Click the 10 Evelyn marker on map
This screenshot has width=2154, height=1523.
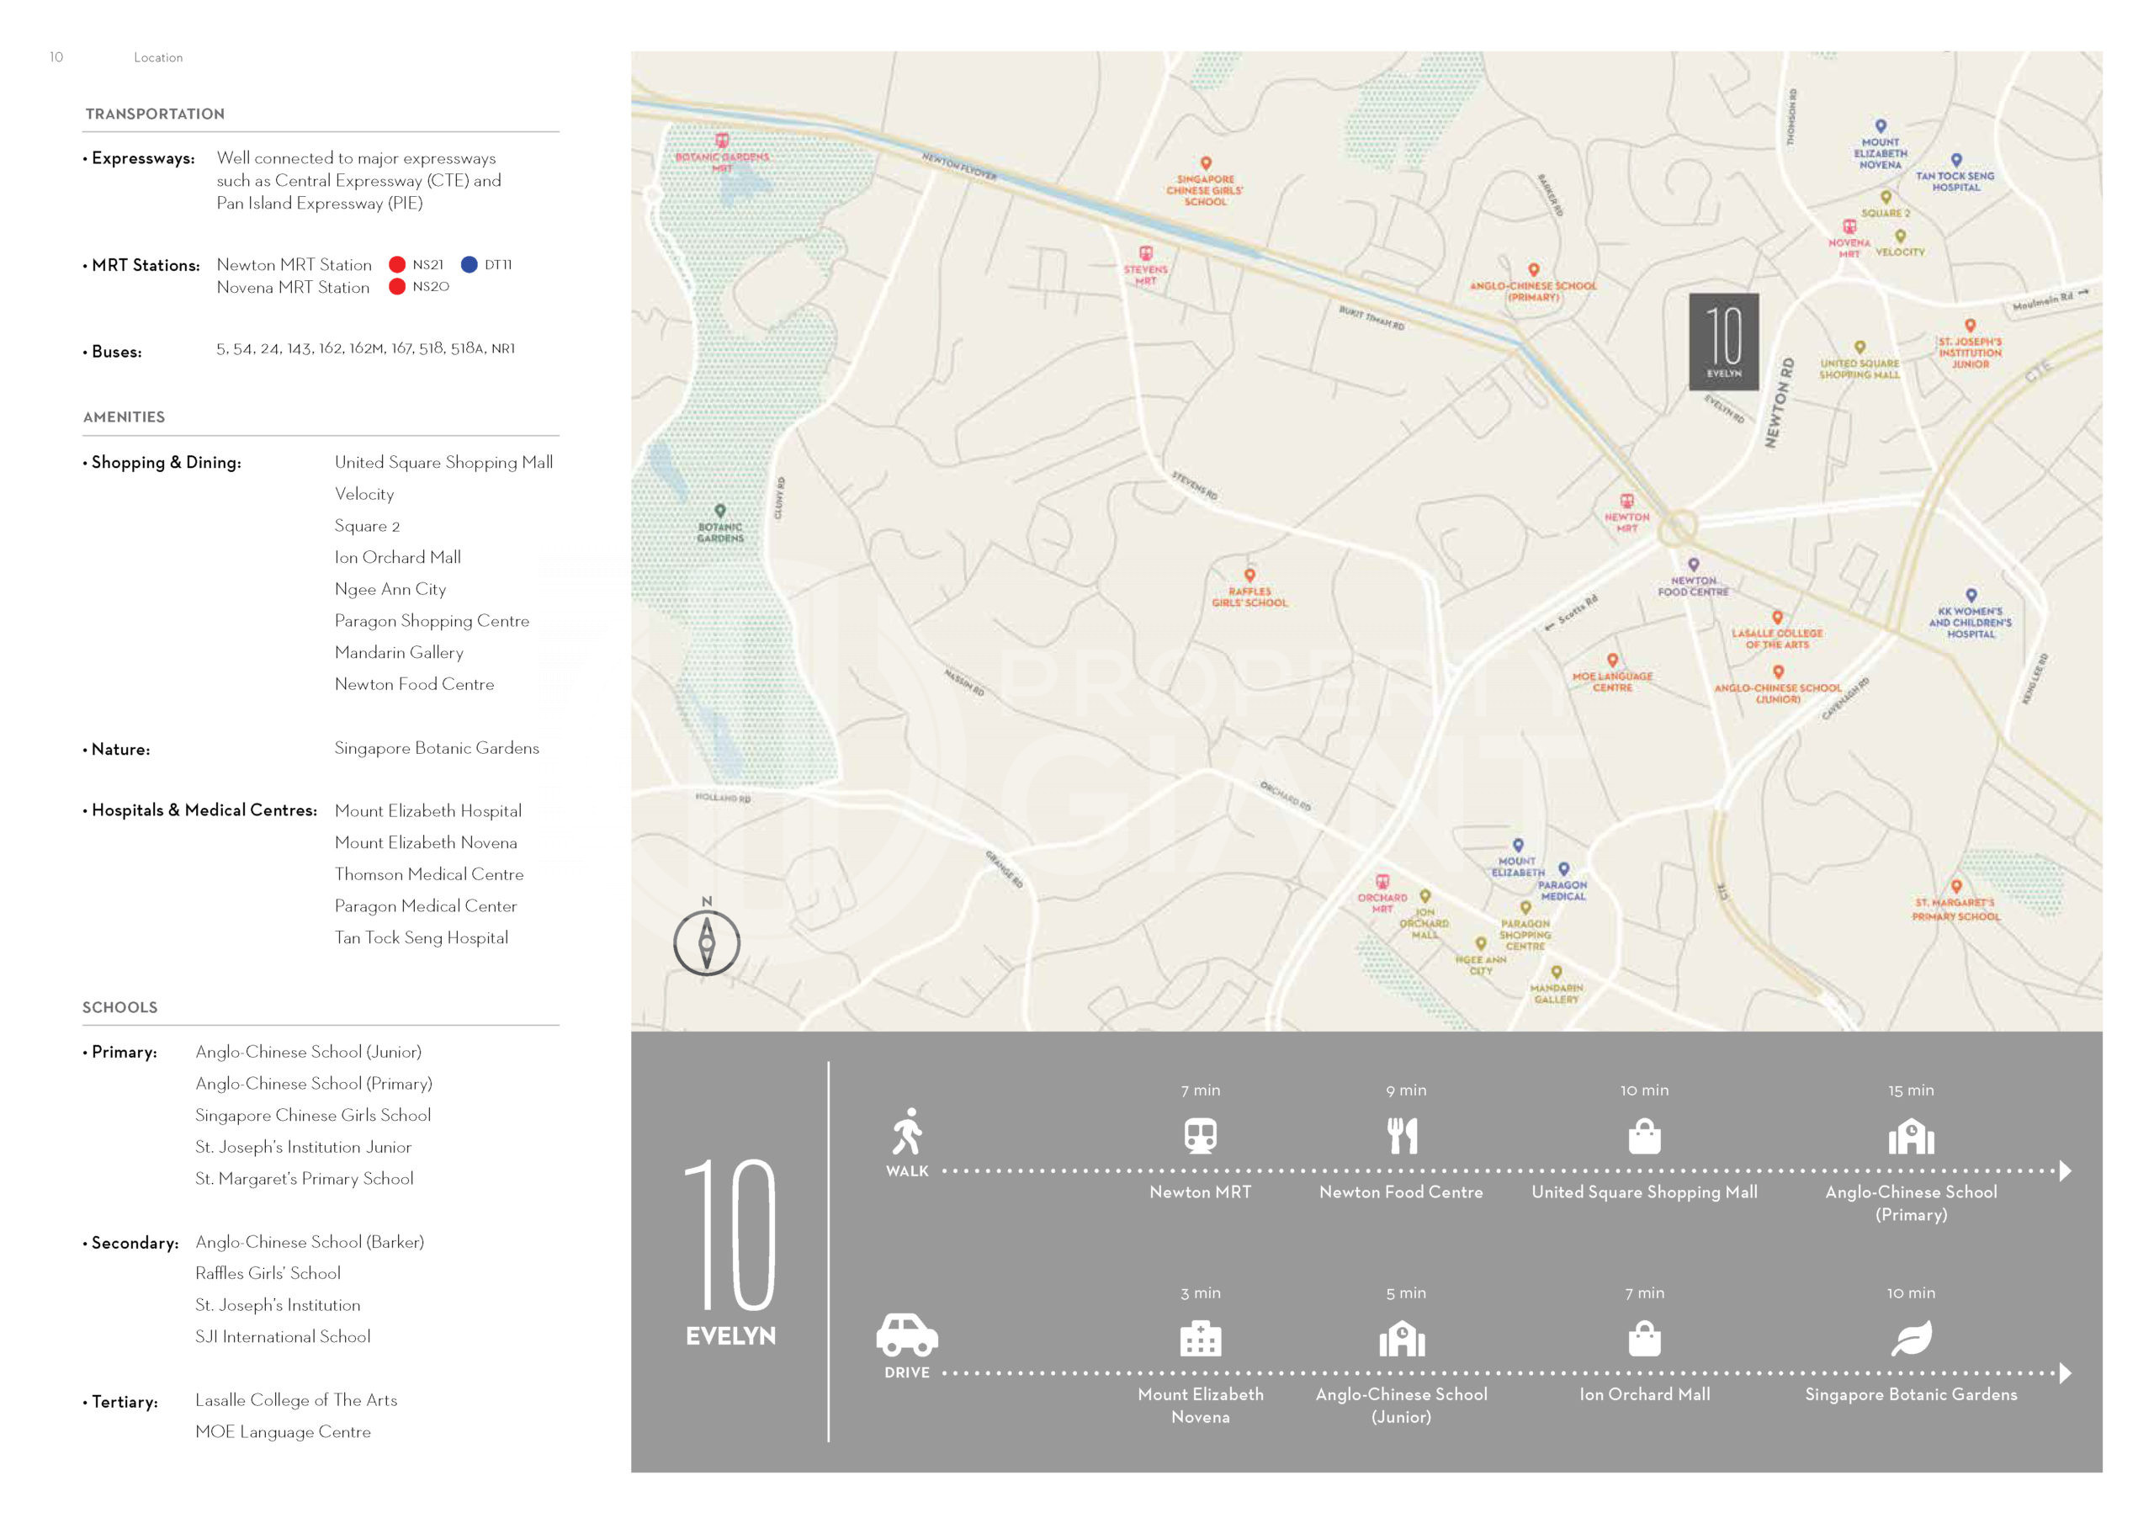1723,341
